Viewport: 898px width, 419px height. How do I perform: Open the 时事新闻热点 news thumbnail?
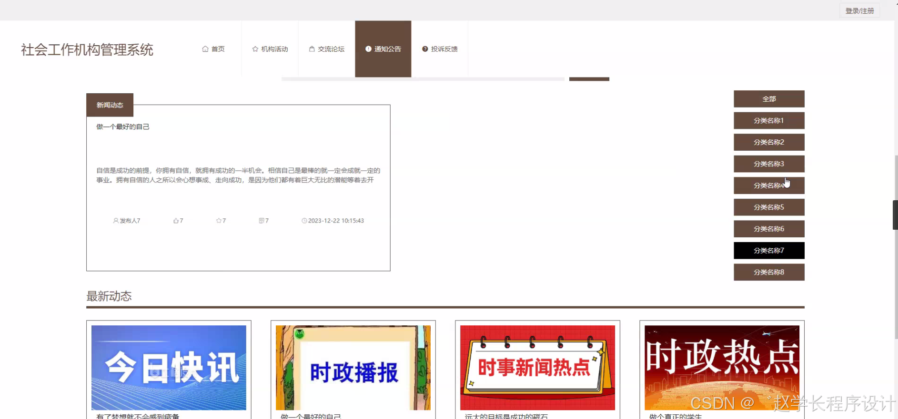(537, 368)
